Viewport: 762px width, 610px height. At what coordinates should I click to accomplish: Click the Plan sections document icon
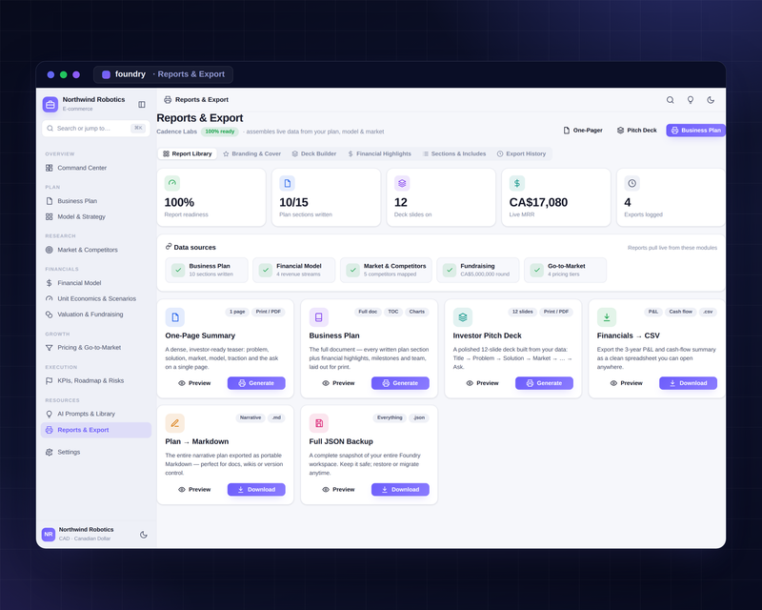click(288, 183)
